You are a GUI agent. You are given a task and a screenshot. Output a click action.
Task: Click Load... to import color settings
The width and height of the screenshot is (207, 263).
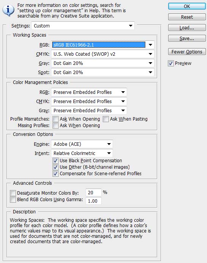pos(187,28)
